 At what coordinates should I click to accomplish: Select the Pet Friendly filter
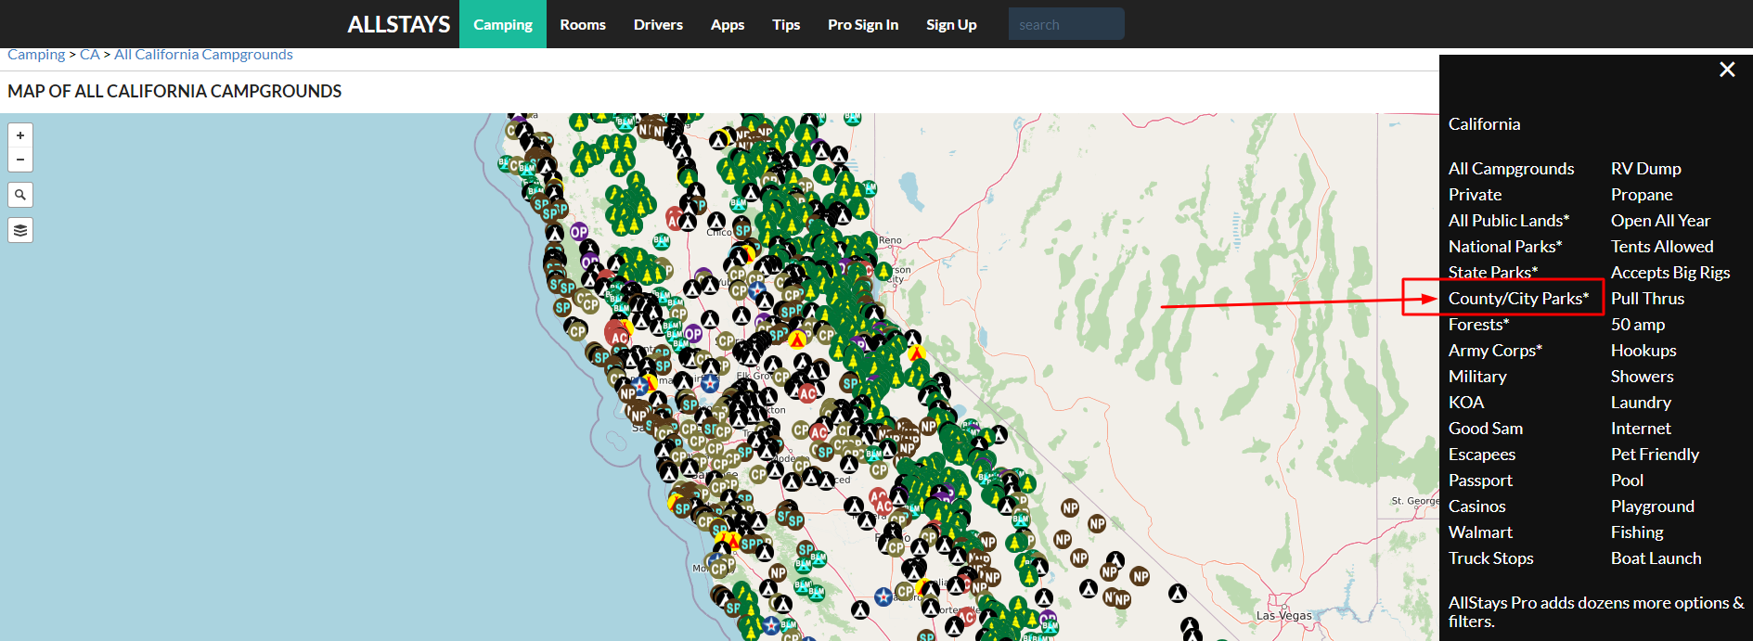pyautogui.click(x=1655, y=455)
